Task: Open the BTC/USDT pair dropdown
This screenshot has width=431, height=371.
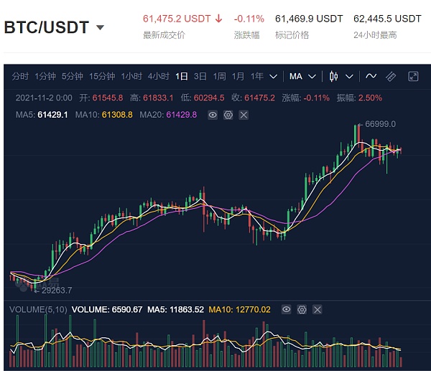Action: (100, 28)
